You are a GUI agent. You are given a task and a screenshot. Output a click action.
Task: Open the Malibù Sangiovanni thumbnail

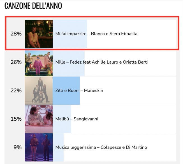39,119
